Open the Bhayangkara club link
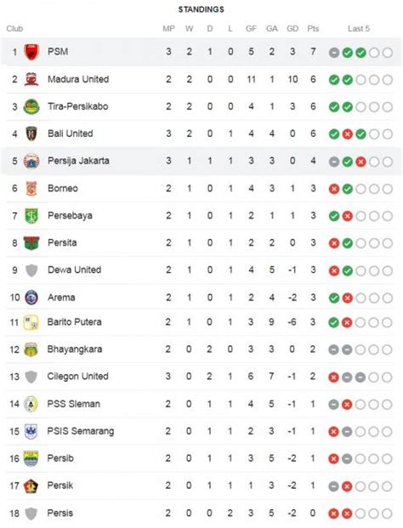This screenshot has height=528, width=403. pyautogui.click(x=75, y=349)
